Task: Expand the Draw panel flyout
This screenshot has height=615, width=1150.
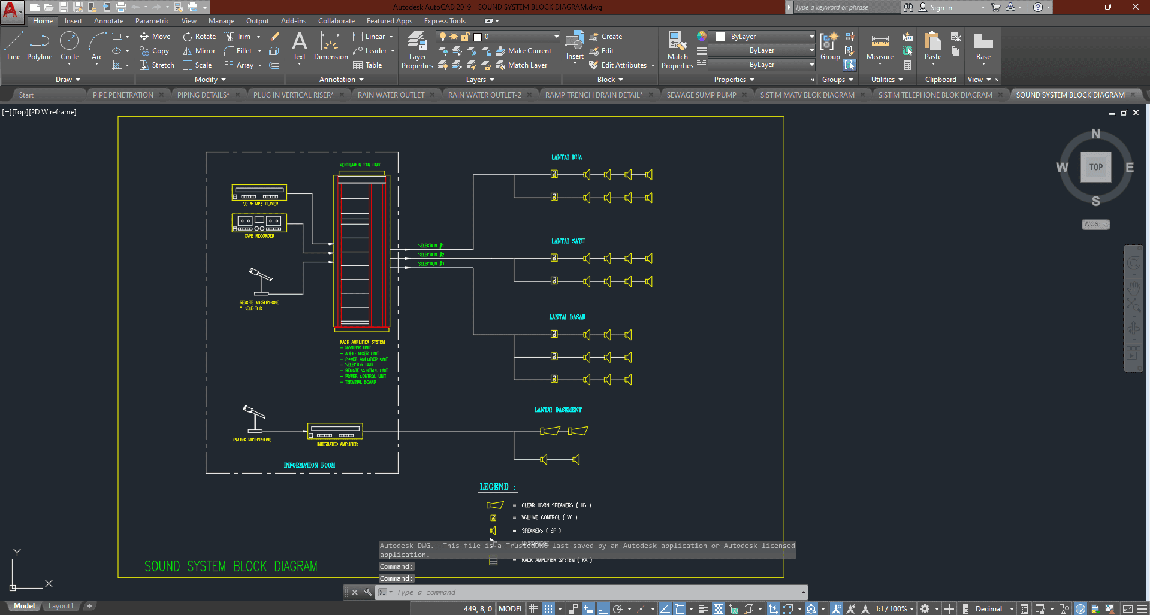Action: (x=68, y=80)
